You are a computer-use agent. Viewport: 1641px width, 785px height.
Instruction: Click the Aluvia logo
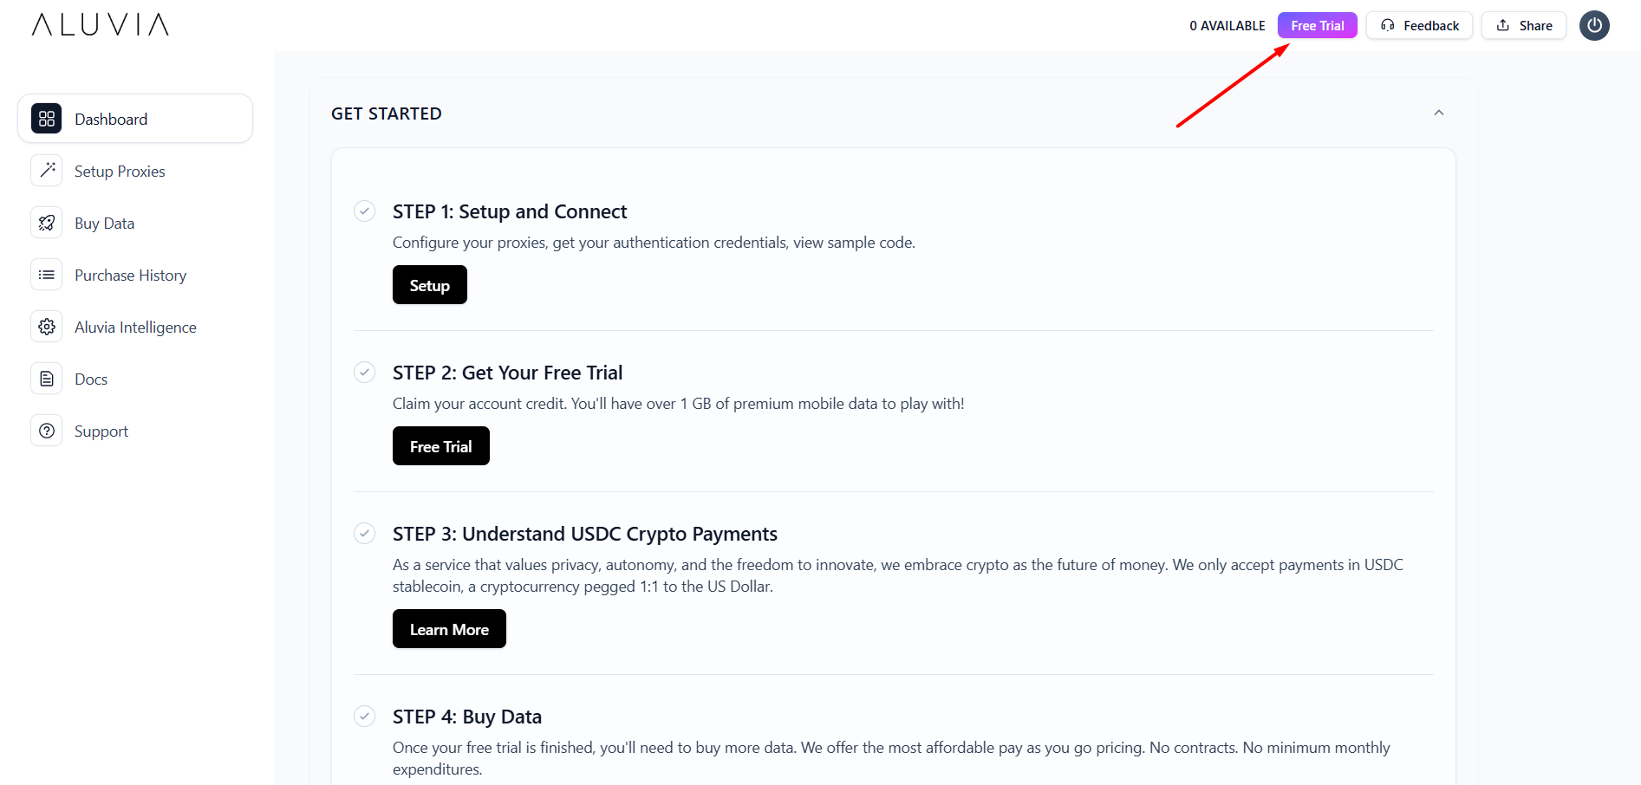point(101,24)
